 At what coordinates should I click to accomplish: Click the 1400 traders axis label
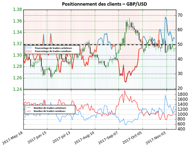[x=183, y=104]
